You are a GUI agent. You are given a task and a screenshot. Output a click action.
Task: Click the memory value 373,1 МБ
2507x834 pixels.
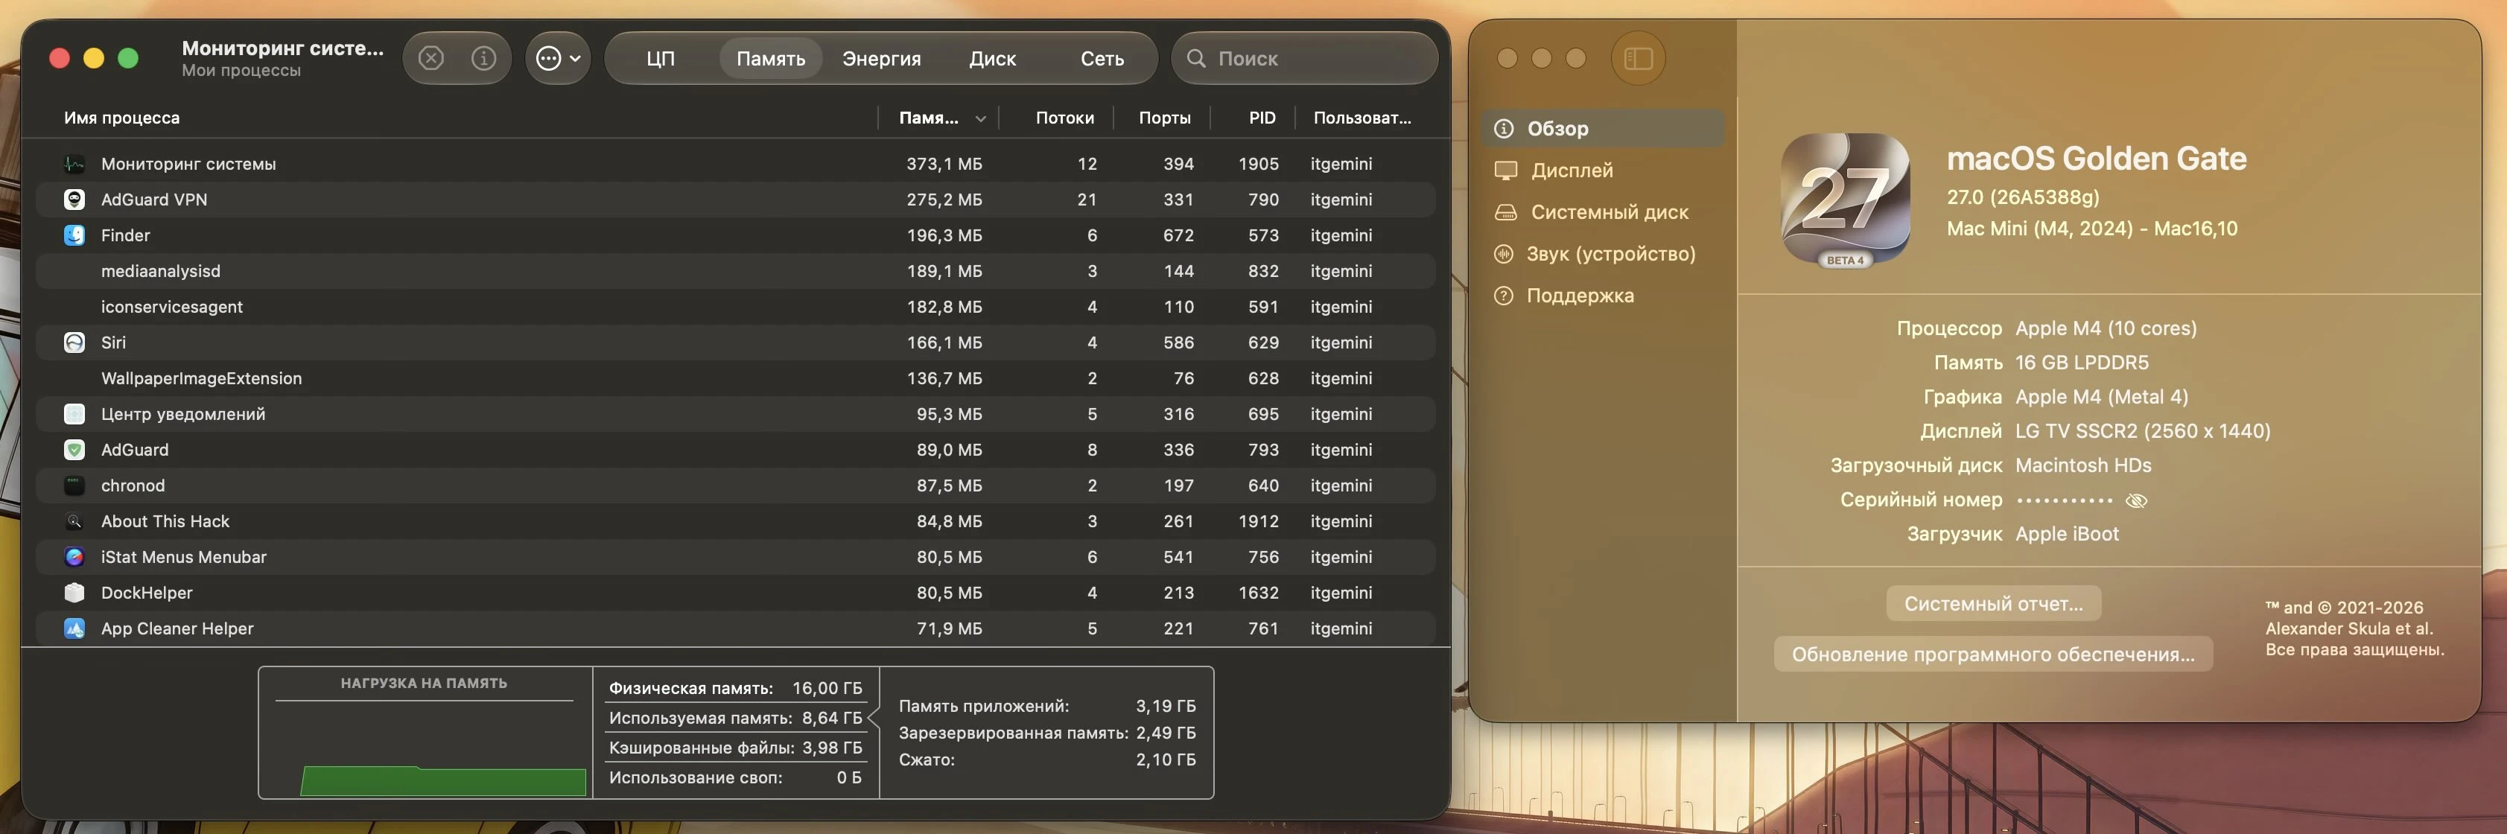[944, 164]
